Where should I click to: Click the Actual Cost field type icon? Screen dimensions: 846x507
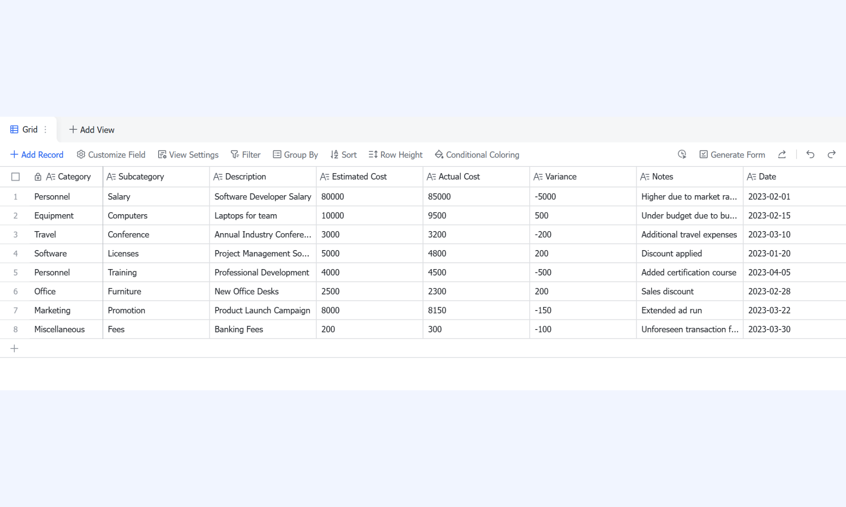(x=431, y=177)
